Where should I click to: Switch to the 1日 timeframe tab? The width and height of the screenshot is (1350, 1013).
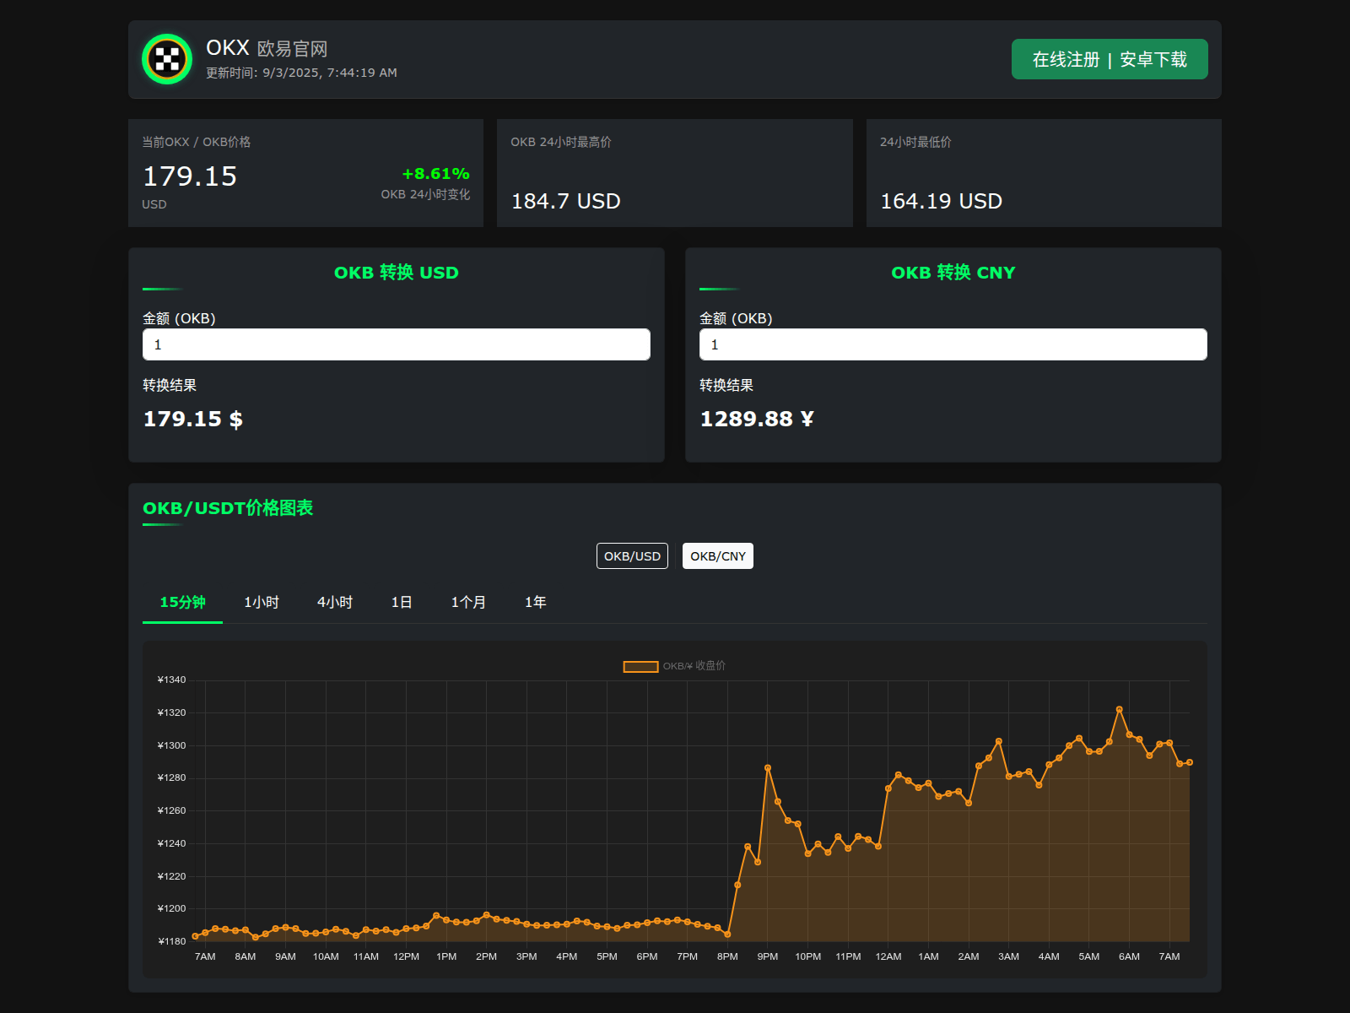click(402, 602)
